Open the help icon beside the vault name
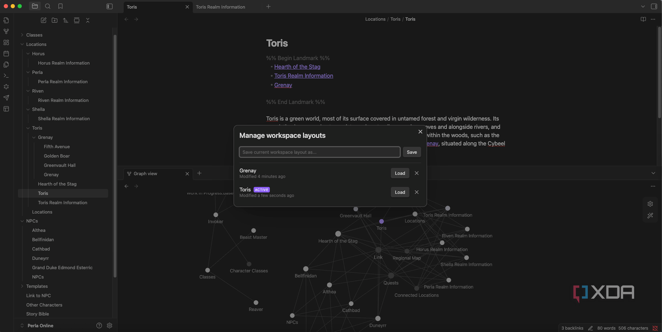The width and height of the screenshot is (662, 332). coord(99,326)
